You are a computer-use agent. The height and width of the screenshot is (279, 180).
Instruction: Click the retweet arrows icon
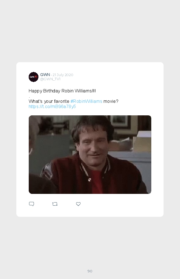pos(55,204)
